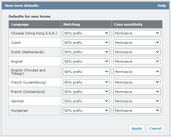Expand the German Case sensitivity dropdown

click(137, 101)
